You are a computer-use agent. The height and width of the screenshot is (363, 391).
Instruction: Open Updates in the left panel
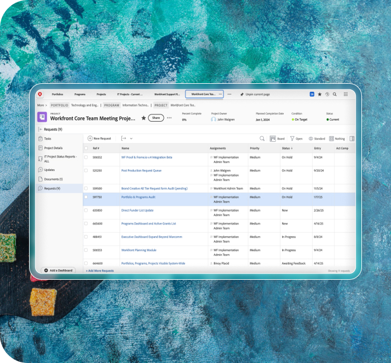click(49, 169)
